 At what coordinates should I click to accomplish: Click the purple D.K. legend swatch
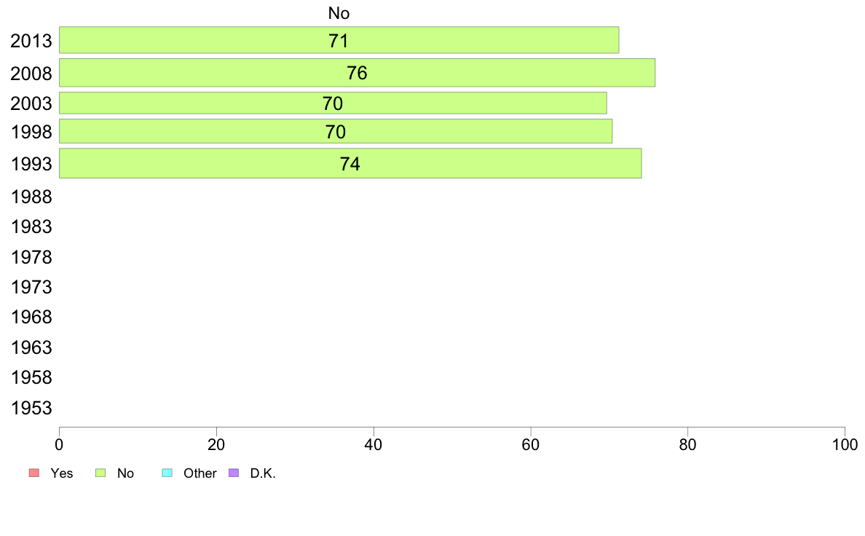coord(234,473)
